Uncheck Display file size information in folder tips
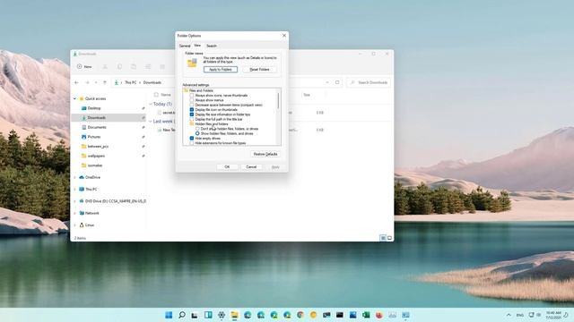 [x=191, y=114]
